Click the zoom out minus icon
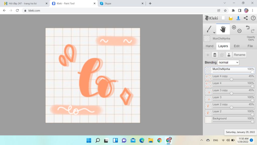Viewport: 257px width, 145px height. coord(239,31)
